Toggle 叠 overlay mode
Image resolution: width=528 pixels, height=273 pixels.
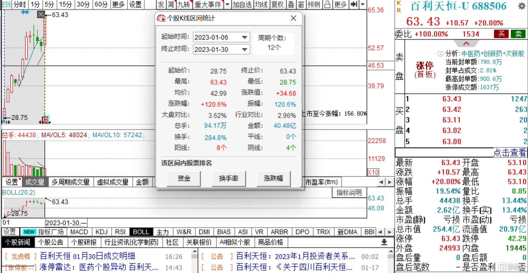(291, 5)
